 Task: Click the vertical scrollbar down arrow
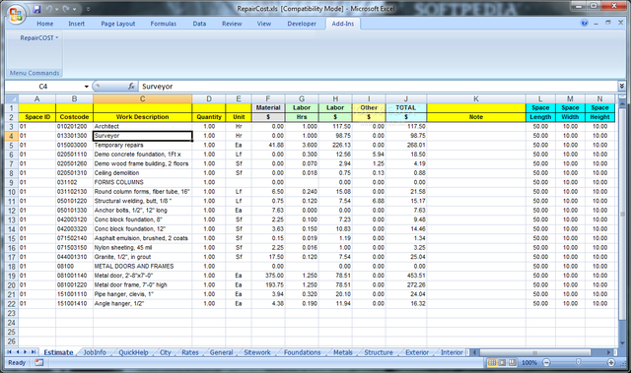(622, 343)
